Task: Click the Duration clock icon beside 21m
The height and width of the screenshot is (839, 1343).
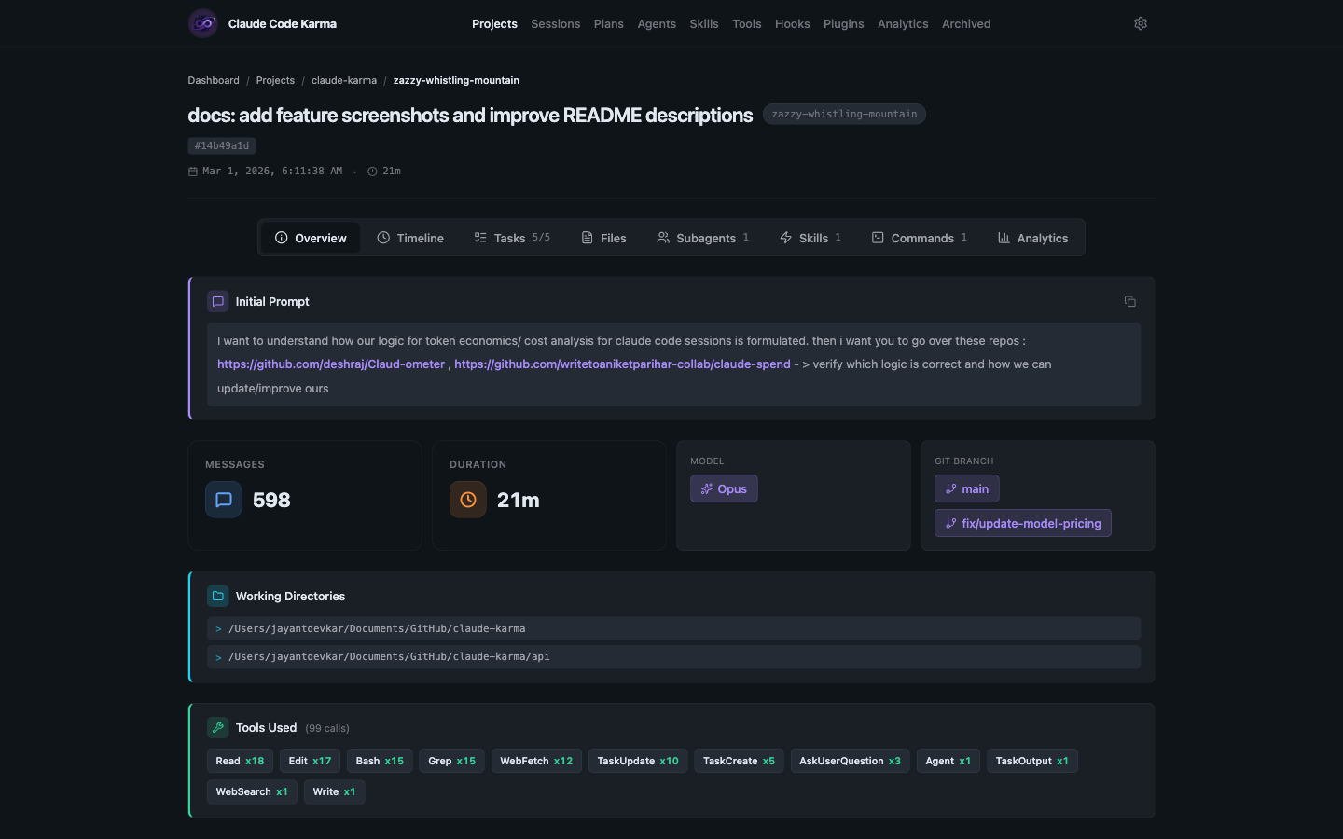Action: 468,500
